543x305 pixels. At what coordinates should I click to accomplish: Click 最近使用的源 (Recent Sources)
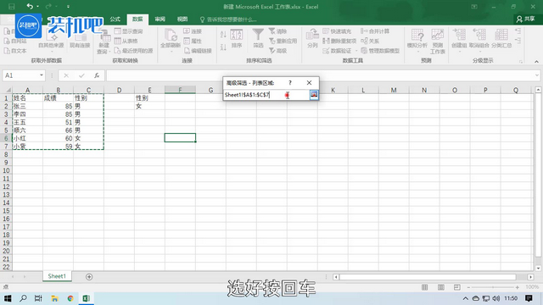(x=134, y=51)
